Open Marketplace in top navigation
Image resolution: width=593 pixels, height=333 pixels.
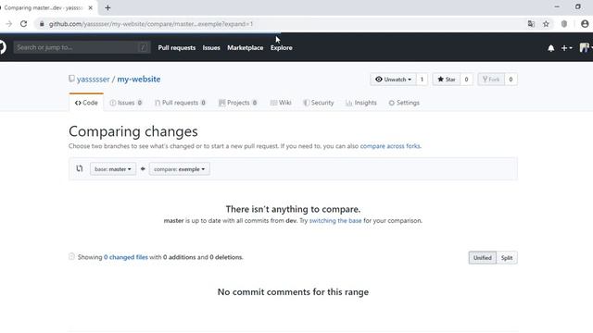[x=245, y=47]
